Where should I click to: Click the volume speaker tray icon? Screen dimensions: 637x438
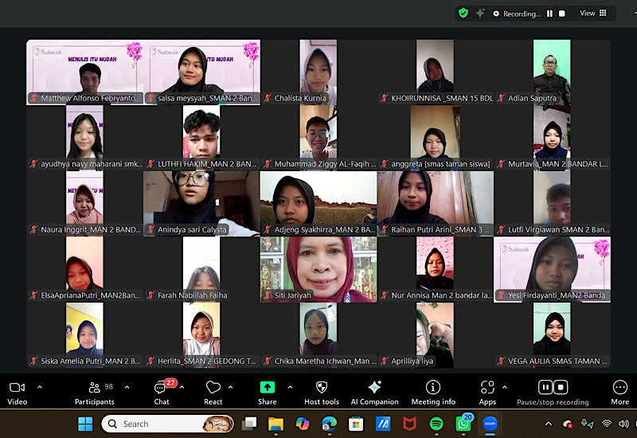pyautogui.click(x=623, y=424)
